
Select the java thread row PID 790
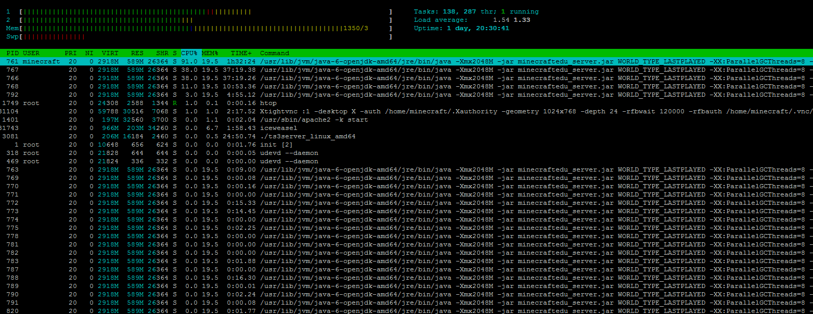click(x=406, y=294)
